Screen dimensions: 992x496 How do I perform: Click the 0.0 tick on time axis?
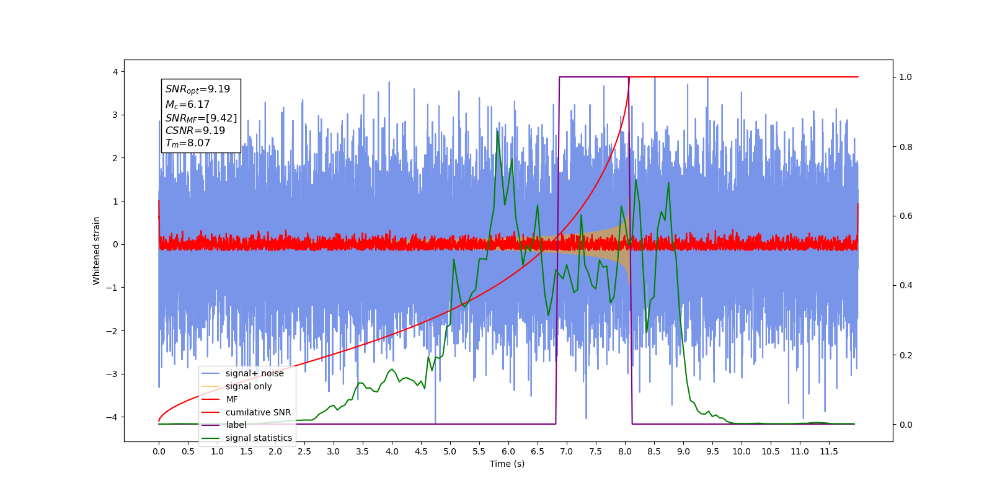159,451
